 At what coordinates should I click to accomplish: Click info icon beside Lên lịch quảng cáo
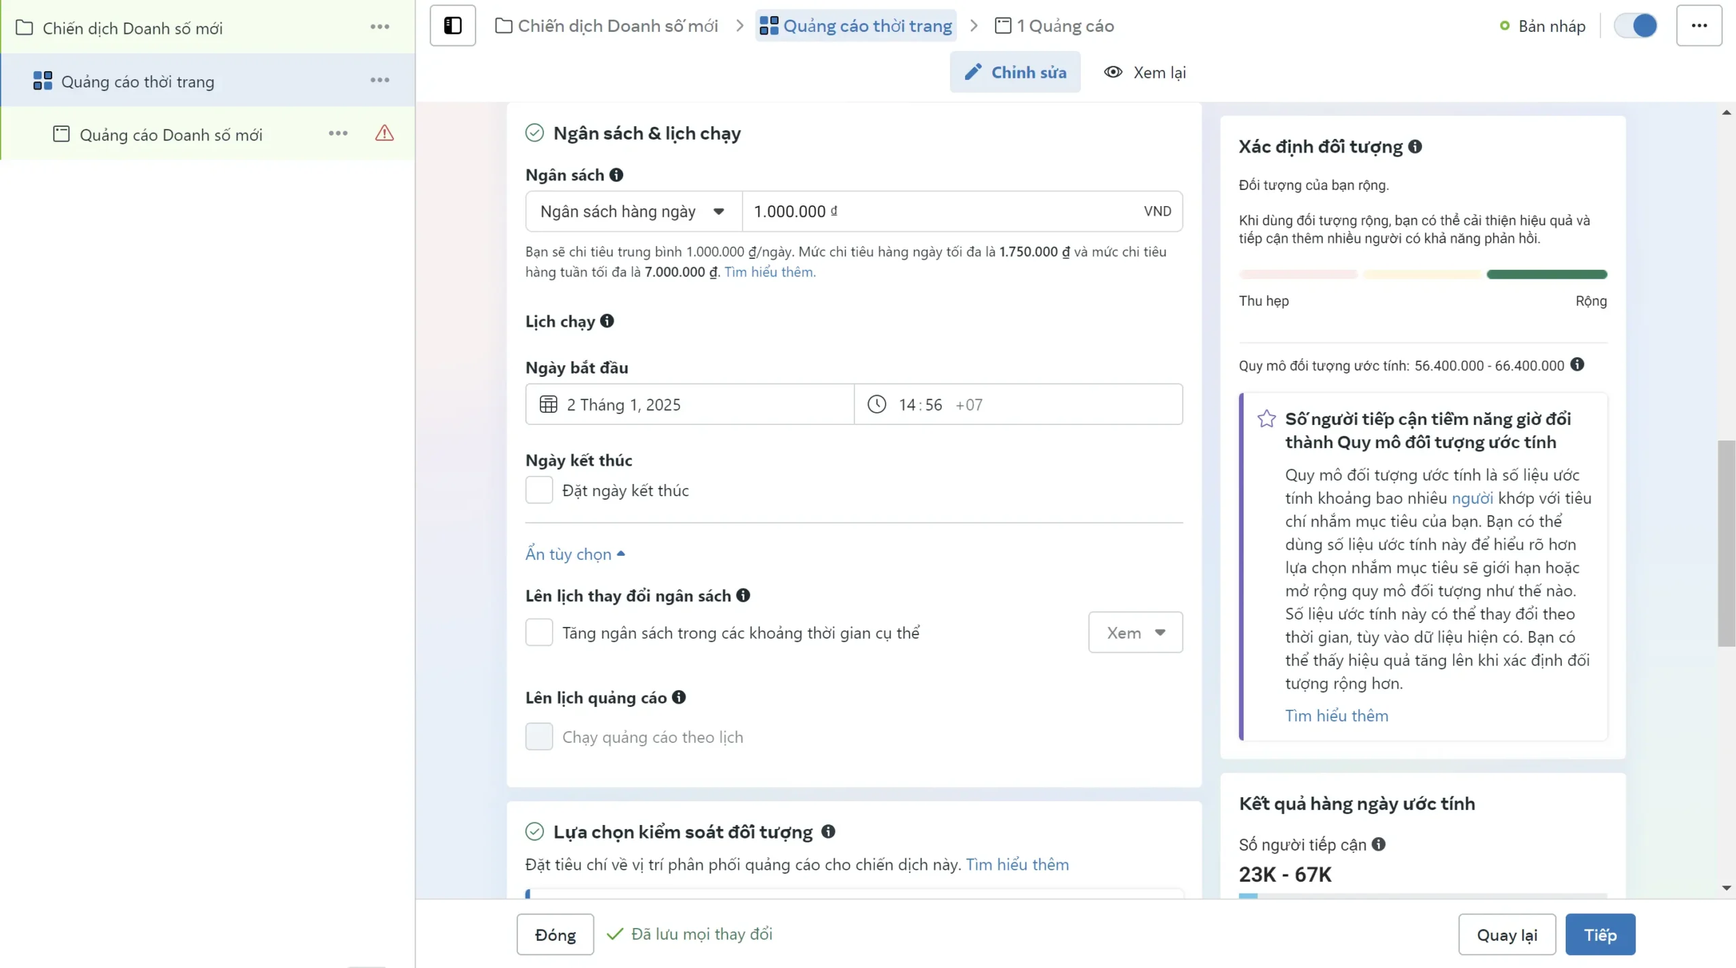pyautogui.click(x=679, y=697)
